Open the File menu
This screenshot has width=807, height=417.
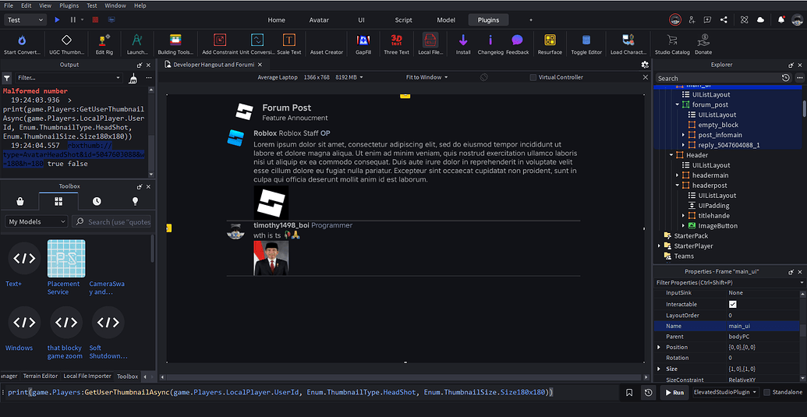(x=9, y=5)
